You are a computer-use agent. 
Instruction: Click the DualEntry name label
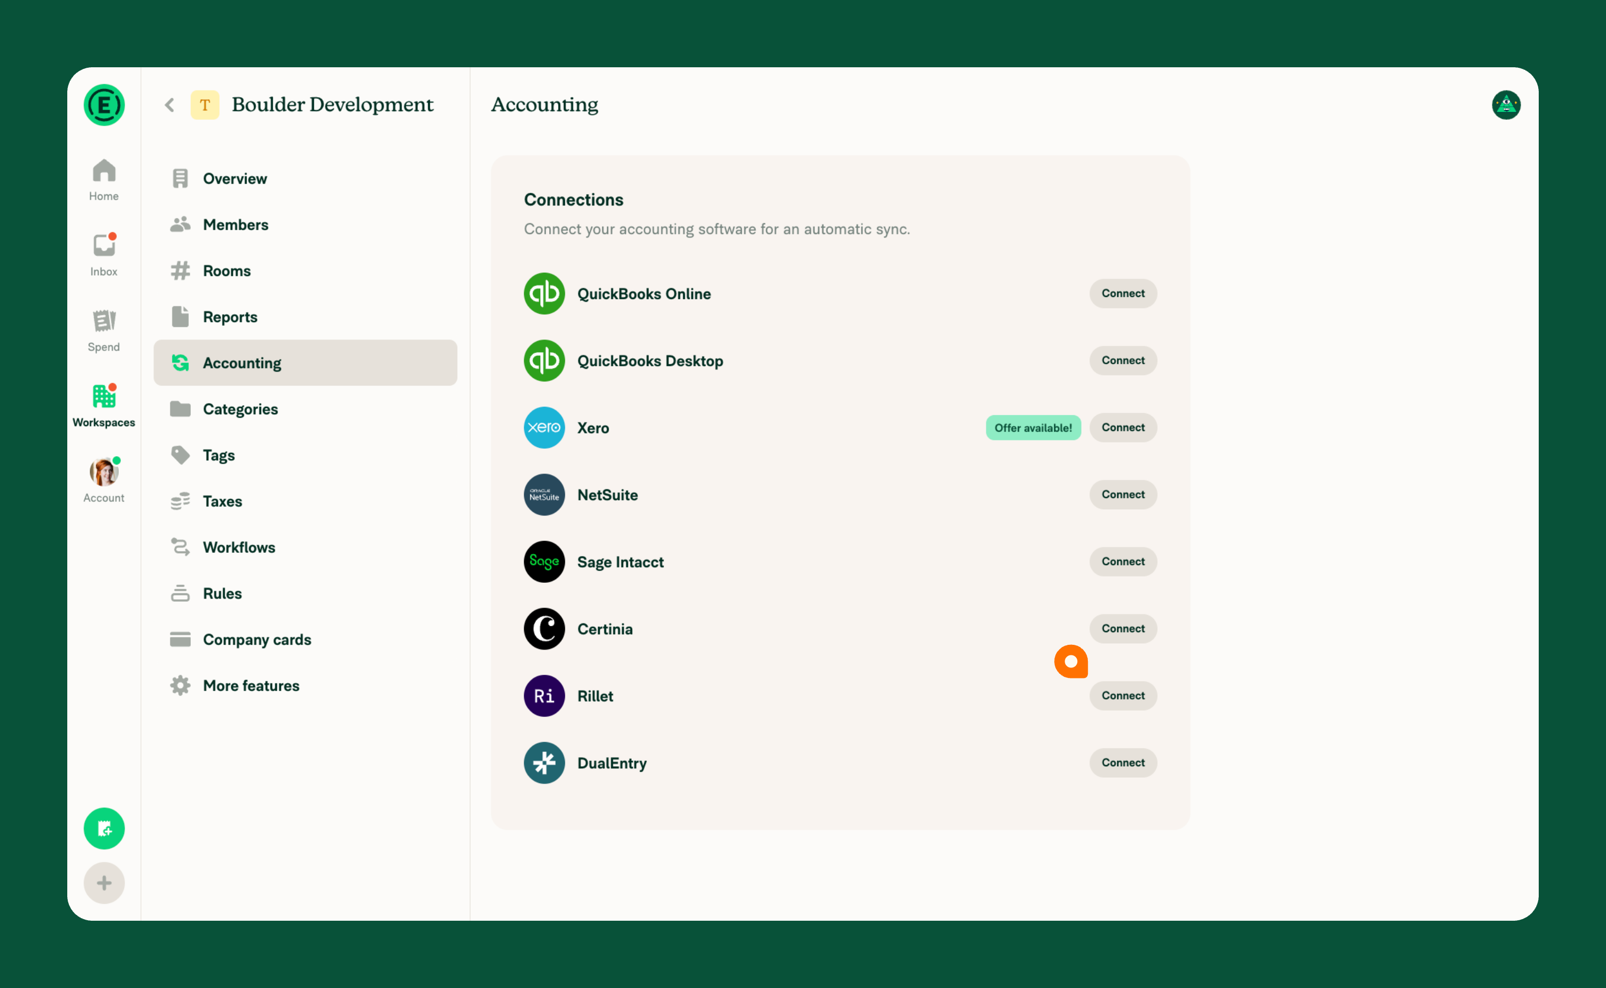[x=612, y=763]
